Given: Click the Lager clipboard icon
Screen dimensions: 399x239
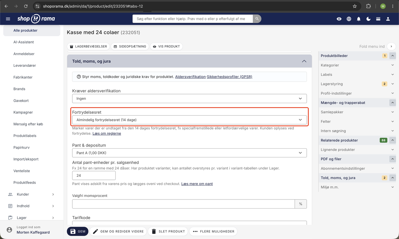Looking at the screenshot, I should click(x=10, y=218).
